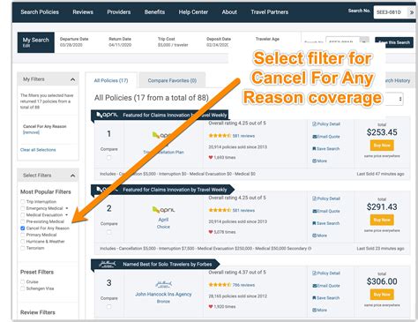Expand Emergency Medical filter options arrow
Viewport: 418px width, 322px height.
pos(67,208)
